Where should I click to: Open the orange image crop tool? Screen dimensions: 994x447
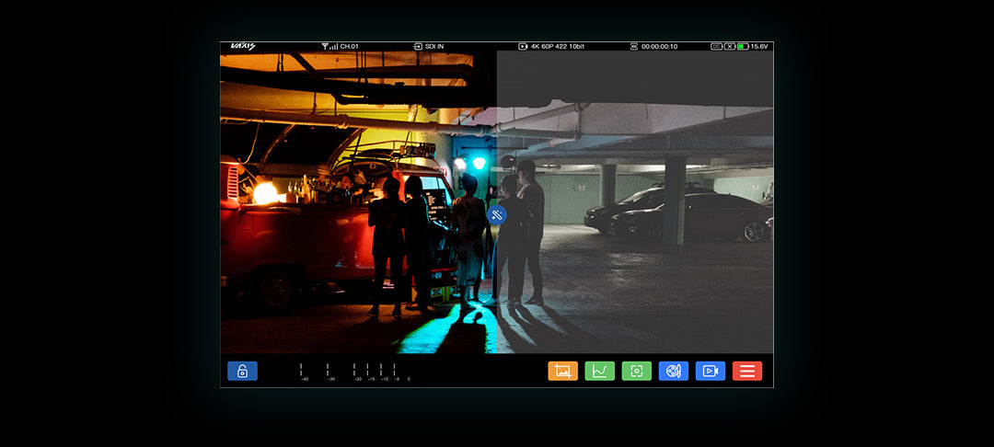[x=562, y=371]
